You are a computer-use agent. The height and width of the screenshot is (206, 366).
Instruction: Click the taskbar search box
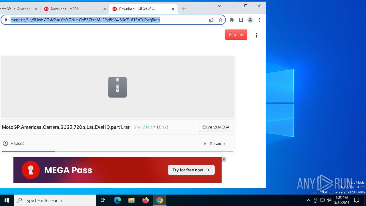click(x=55, y=200)
